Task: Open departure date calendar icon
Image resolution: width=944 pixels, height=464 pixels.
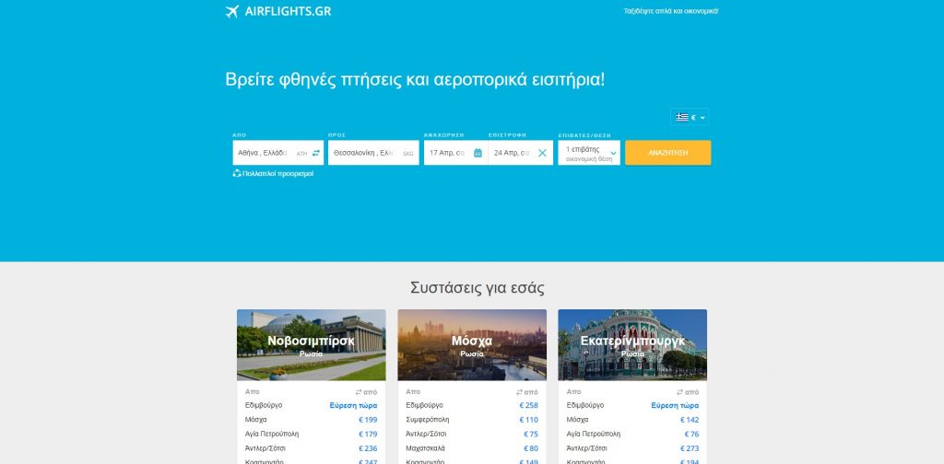Action: [x=478, y=153]
